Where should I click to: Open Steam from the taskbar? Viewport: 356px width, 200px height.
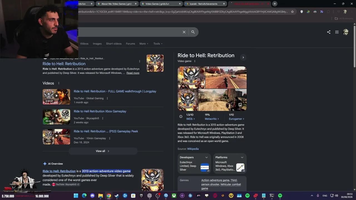[117, 196]
